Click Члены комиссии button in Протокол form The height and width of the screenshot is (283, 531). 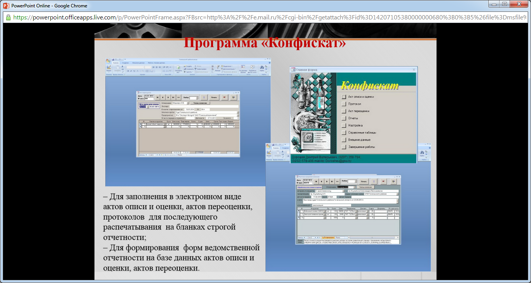(365, 187)
